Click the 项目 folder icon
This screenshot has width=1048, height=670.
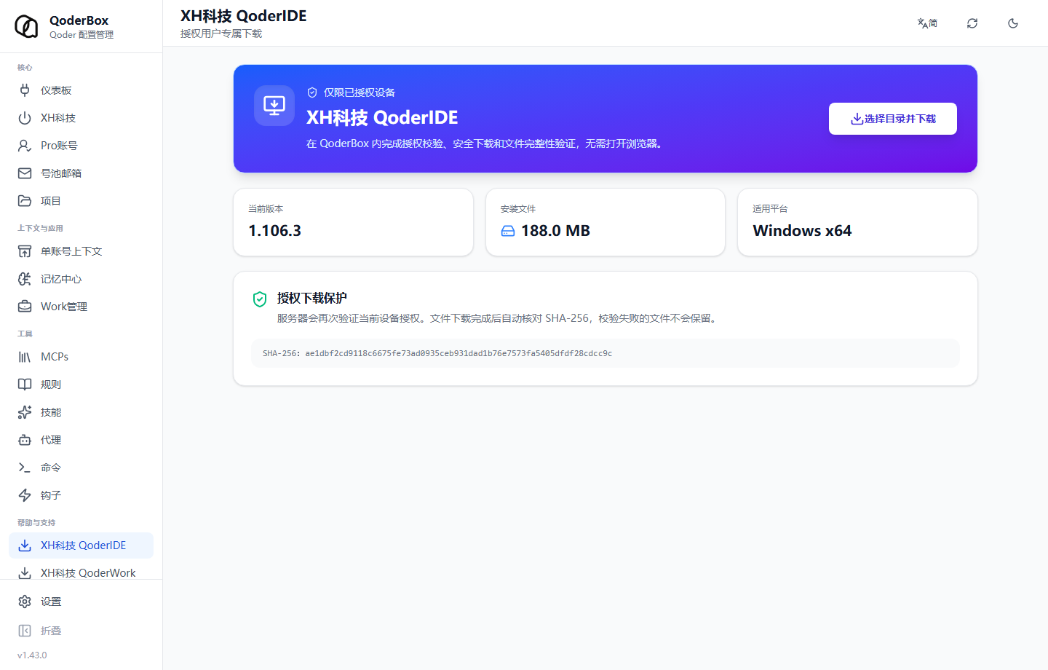(25, 201)
